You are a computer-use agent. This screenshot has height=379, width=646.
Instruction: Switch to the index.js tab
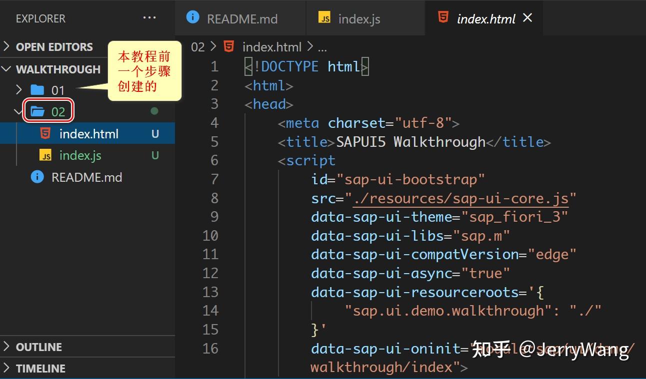pos(359,18)
